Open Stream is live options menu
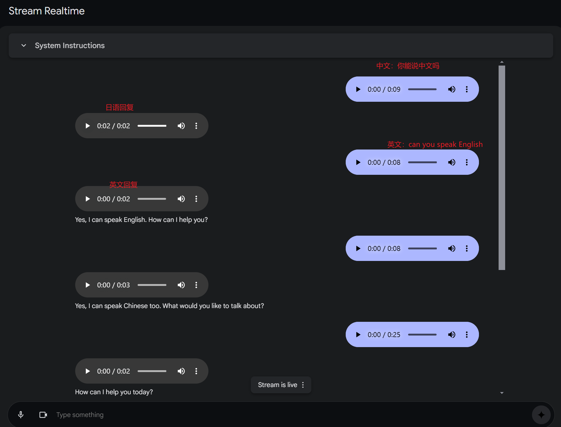 303,385
